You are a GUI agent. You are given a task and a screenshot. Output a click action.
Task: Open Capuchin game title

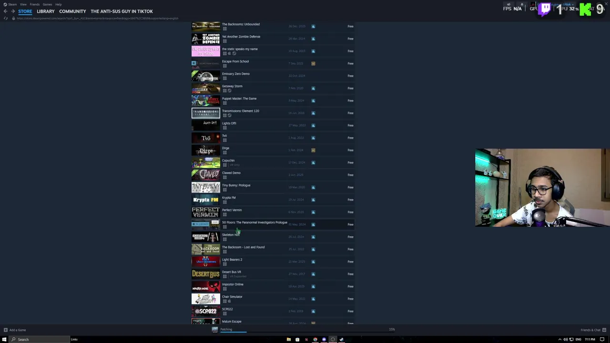pyautogui.click(x=228, y=161)
